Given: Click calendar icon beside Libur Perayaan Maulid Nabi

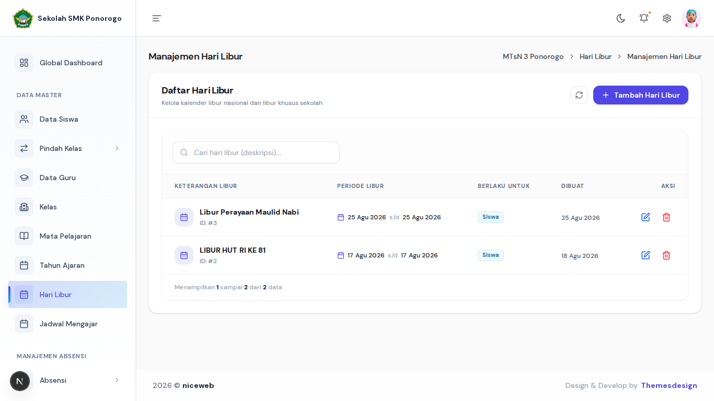Looking at the screenshot, I should point(184,217).
